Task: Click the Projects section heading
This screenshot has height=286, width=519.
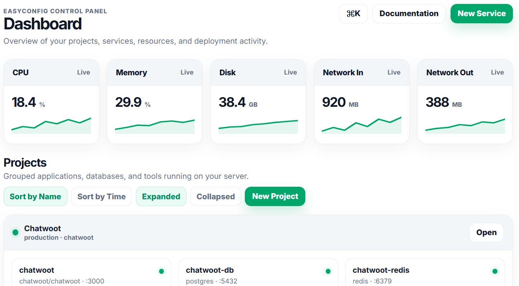Action: pyautogui.click(x=25, y=163)
